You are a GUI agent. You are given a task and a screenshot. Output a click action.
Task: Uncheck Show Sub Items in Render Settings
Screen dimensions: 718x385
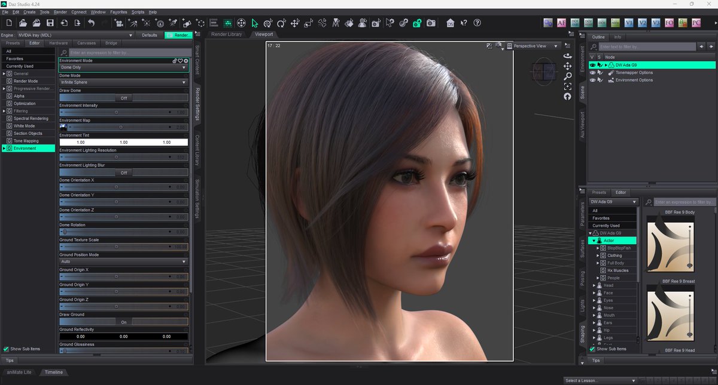pyautogui.click(x=6, y=349)
